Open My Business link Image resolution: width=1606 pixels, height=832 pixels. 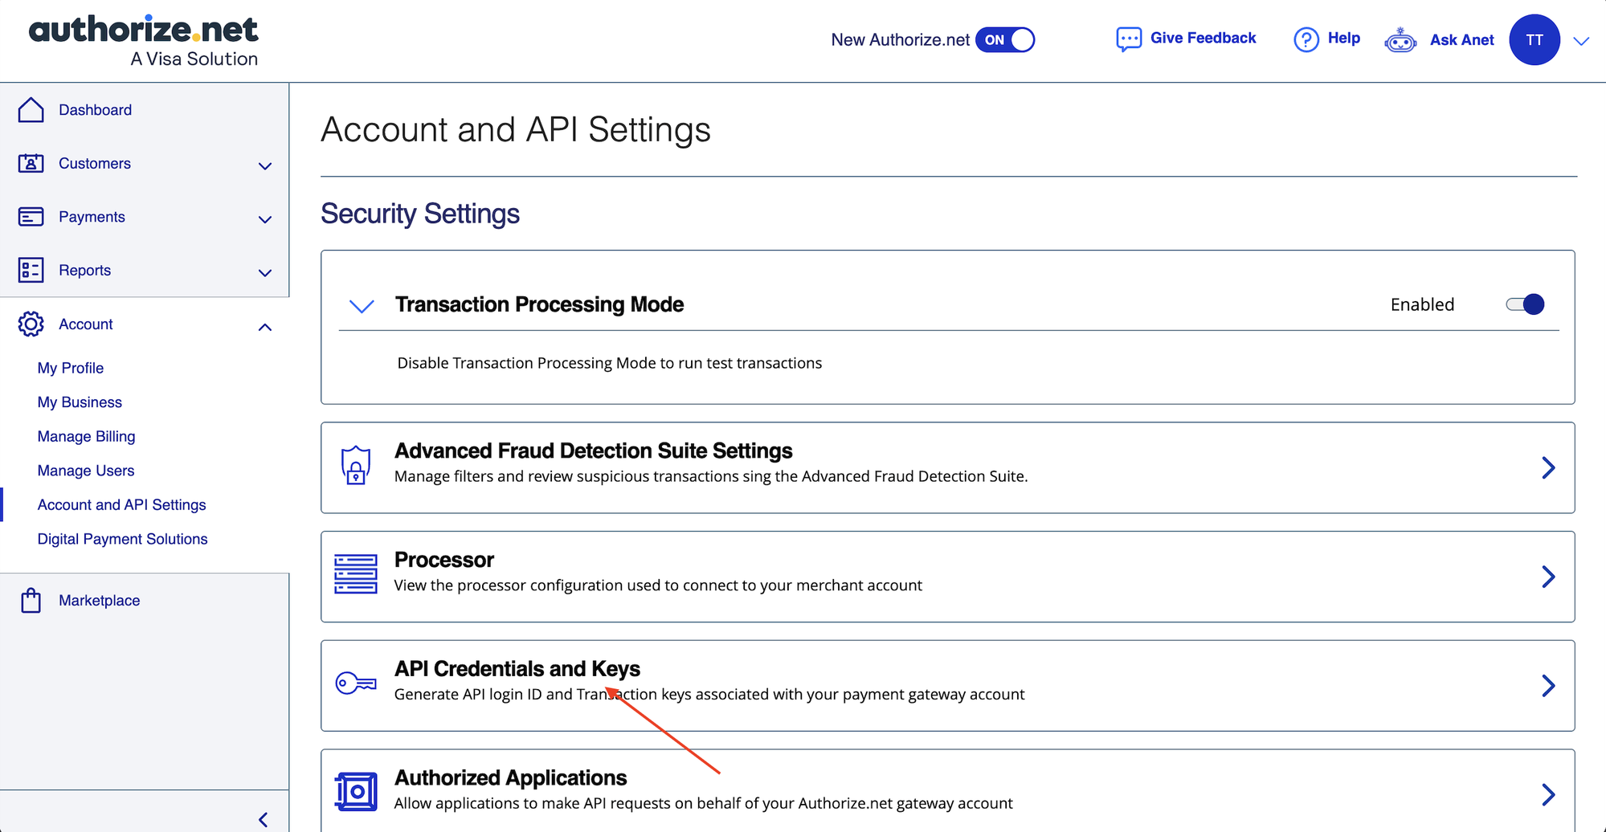click(x=80, y=402)
